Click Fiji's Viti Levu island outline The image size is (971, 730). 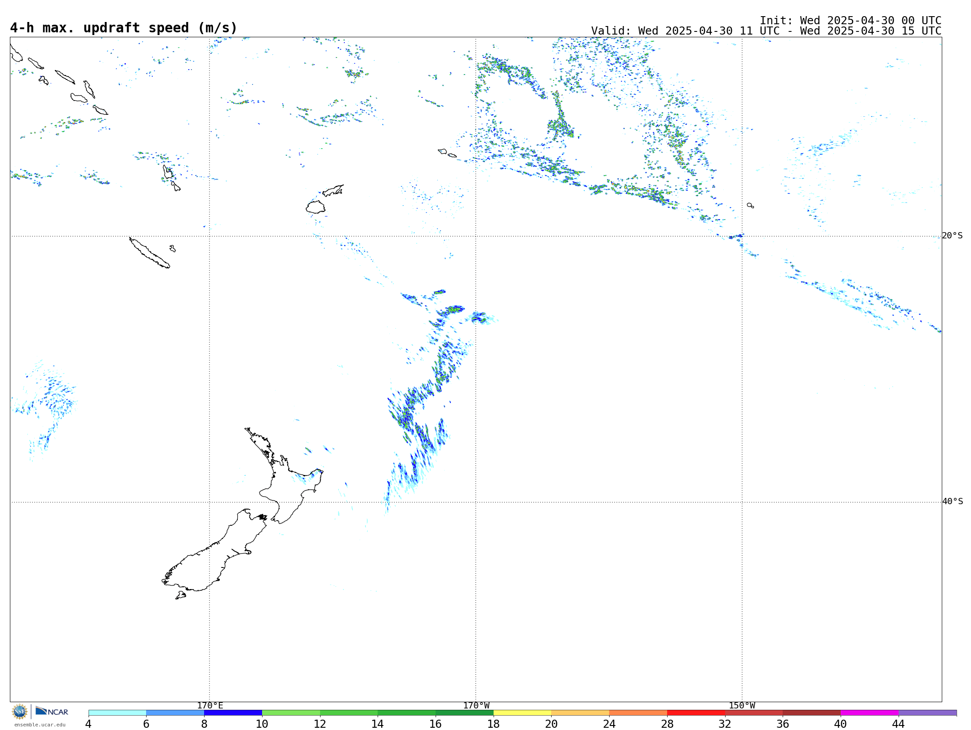(316, 207)
